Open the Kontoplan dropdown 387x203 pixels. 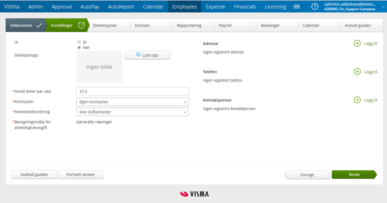[132, 102]
